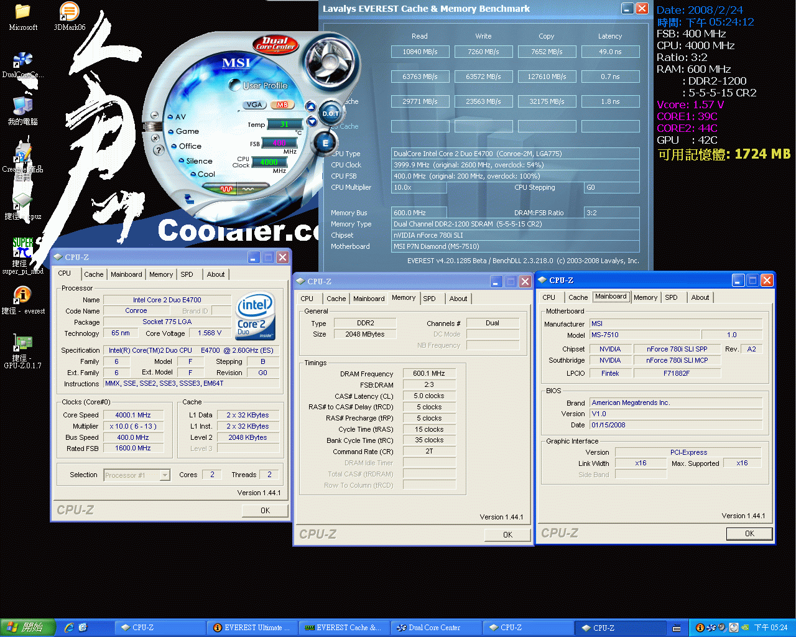Open the Mainboard tab in left CPU-Z window

pyautogui.click(x=126, y=274)
